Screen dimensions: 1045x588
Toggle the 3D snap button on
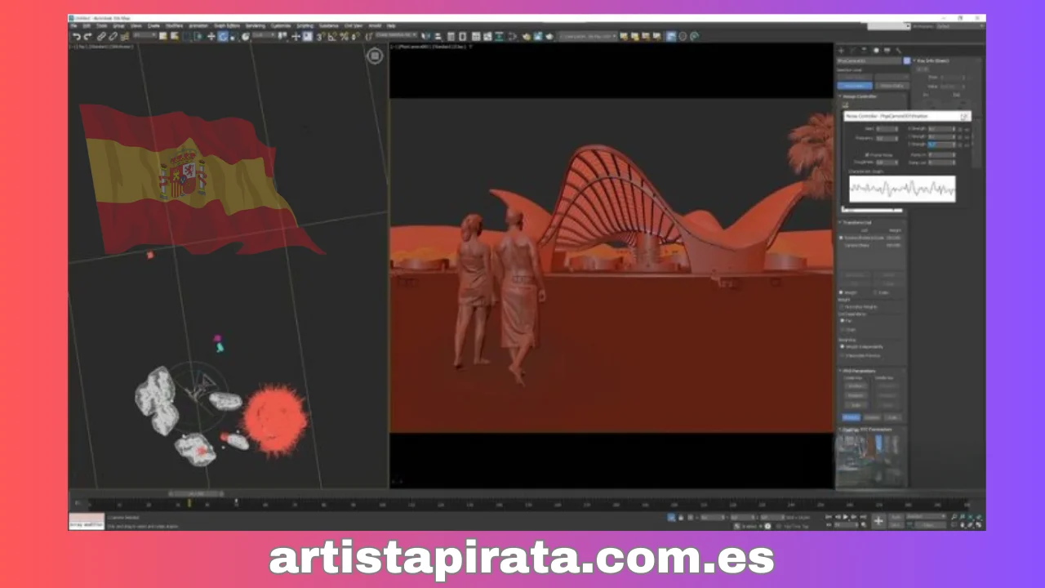click(x=319, y=36)
